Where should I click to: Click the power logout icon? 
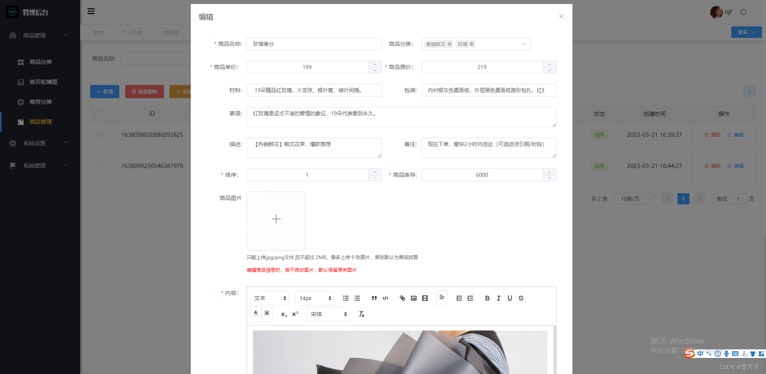click(x=743, y=12)
